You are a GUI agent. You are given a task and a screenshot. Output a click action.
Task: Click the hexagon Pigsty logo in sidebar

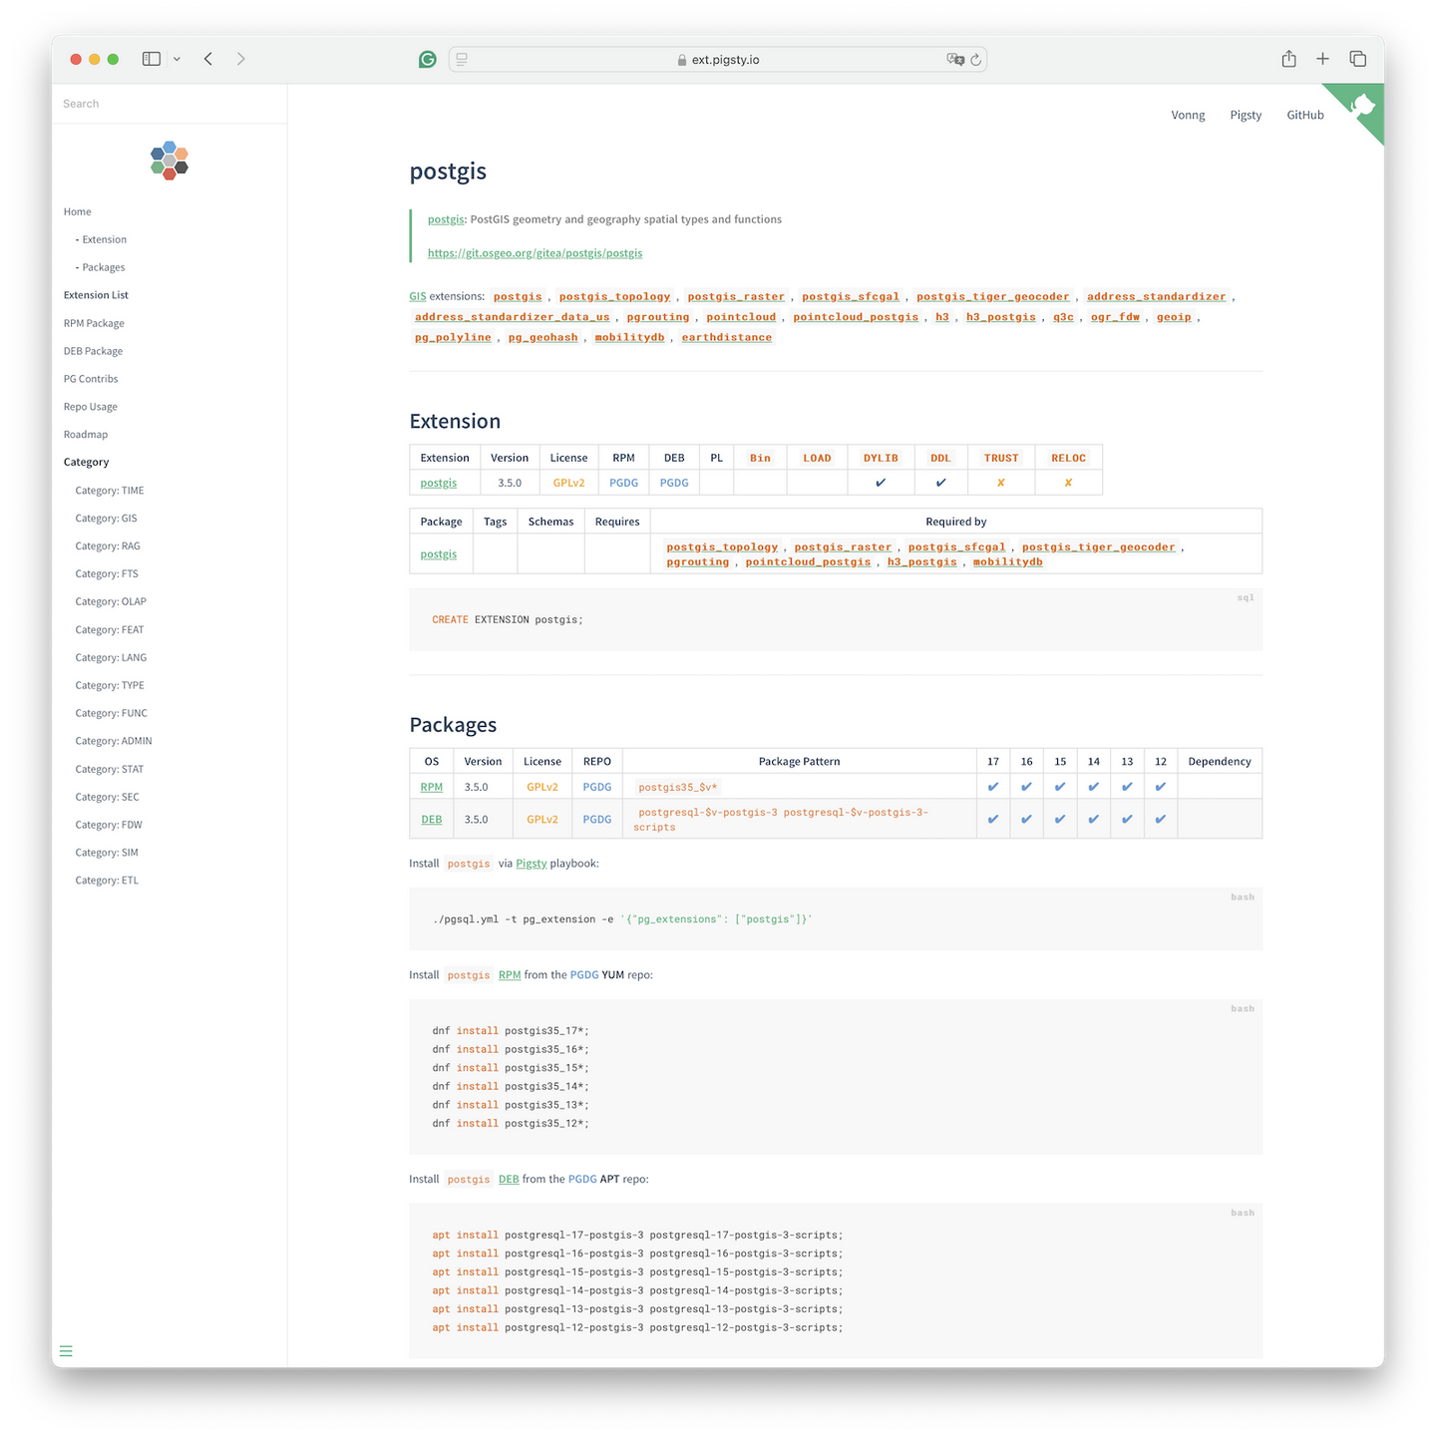[170, 161]
